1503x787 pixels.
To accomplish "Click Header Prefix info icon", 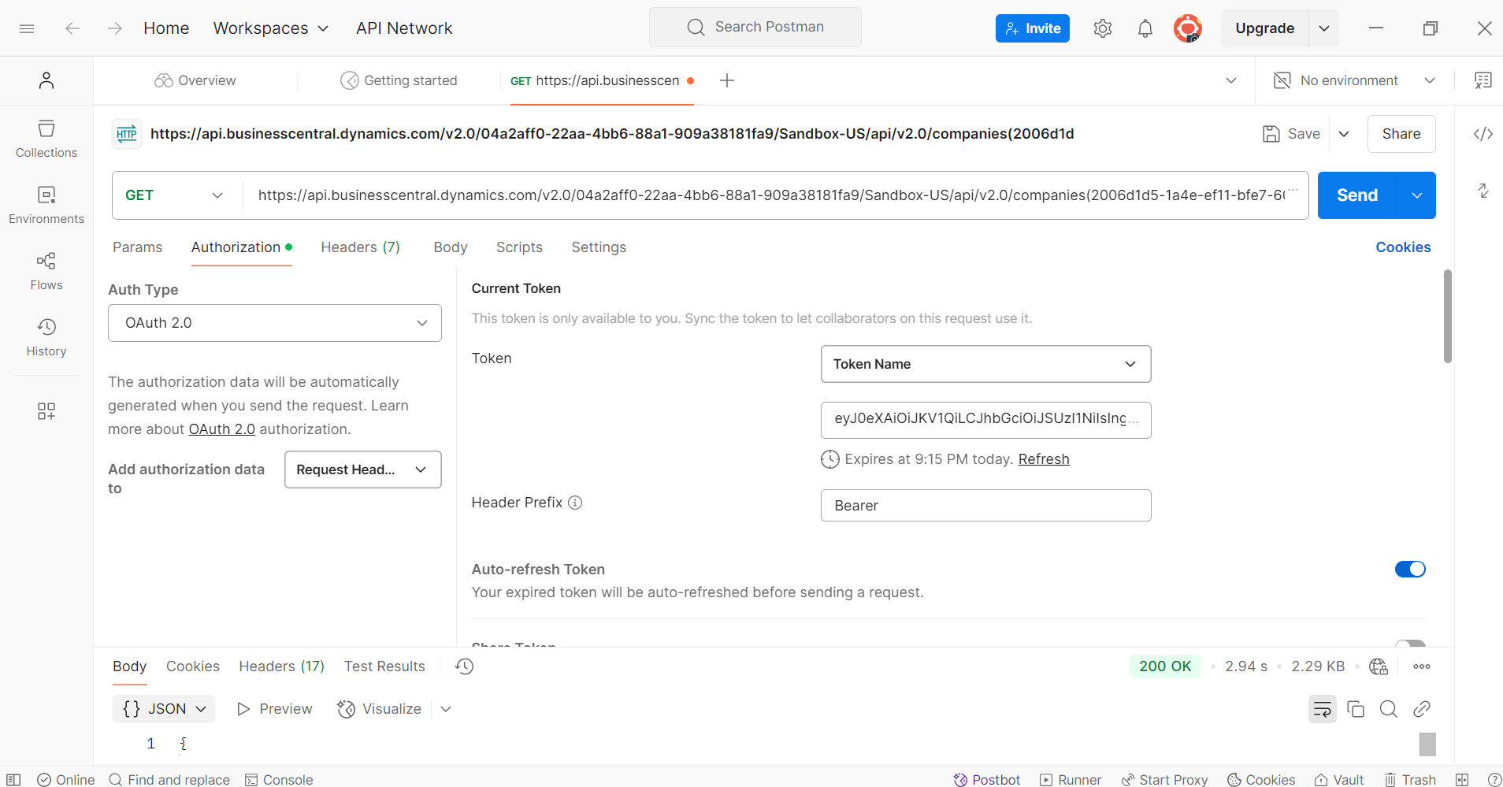I will (x=575, y=503).
